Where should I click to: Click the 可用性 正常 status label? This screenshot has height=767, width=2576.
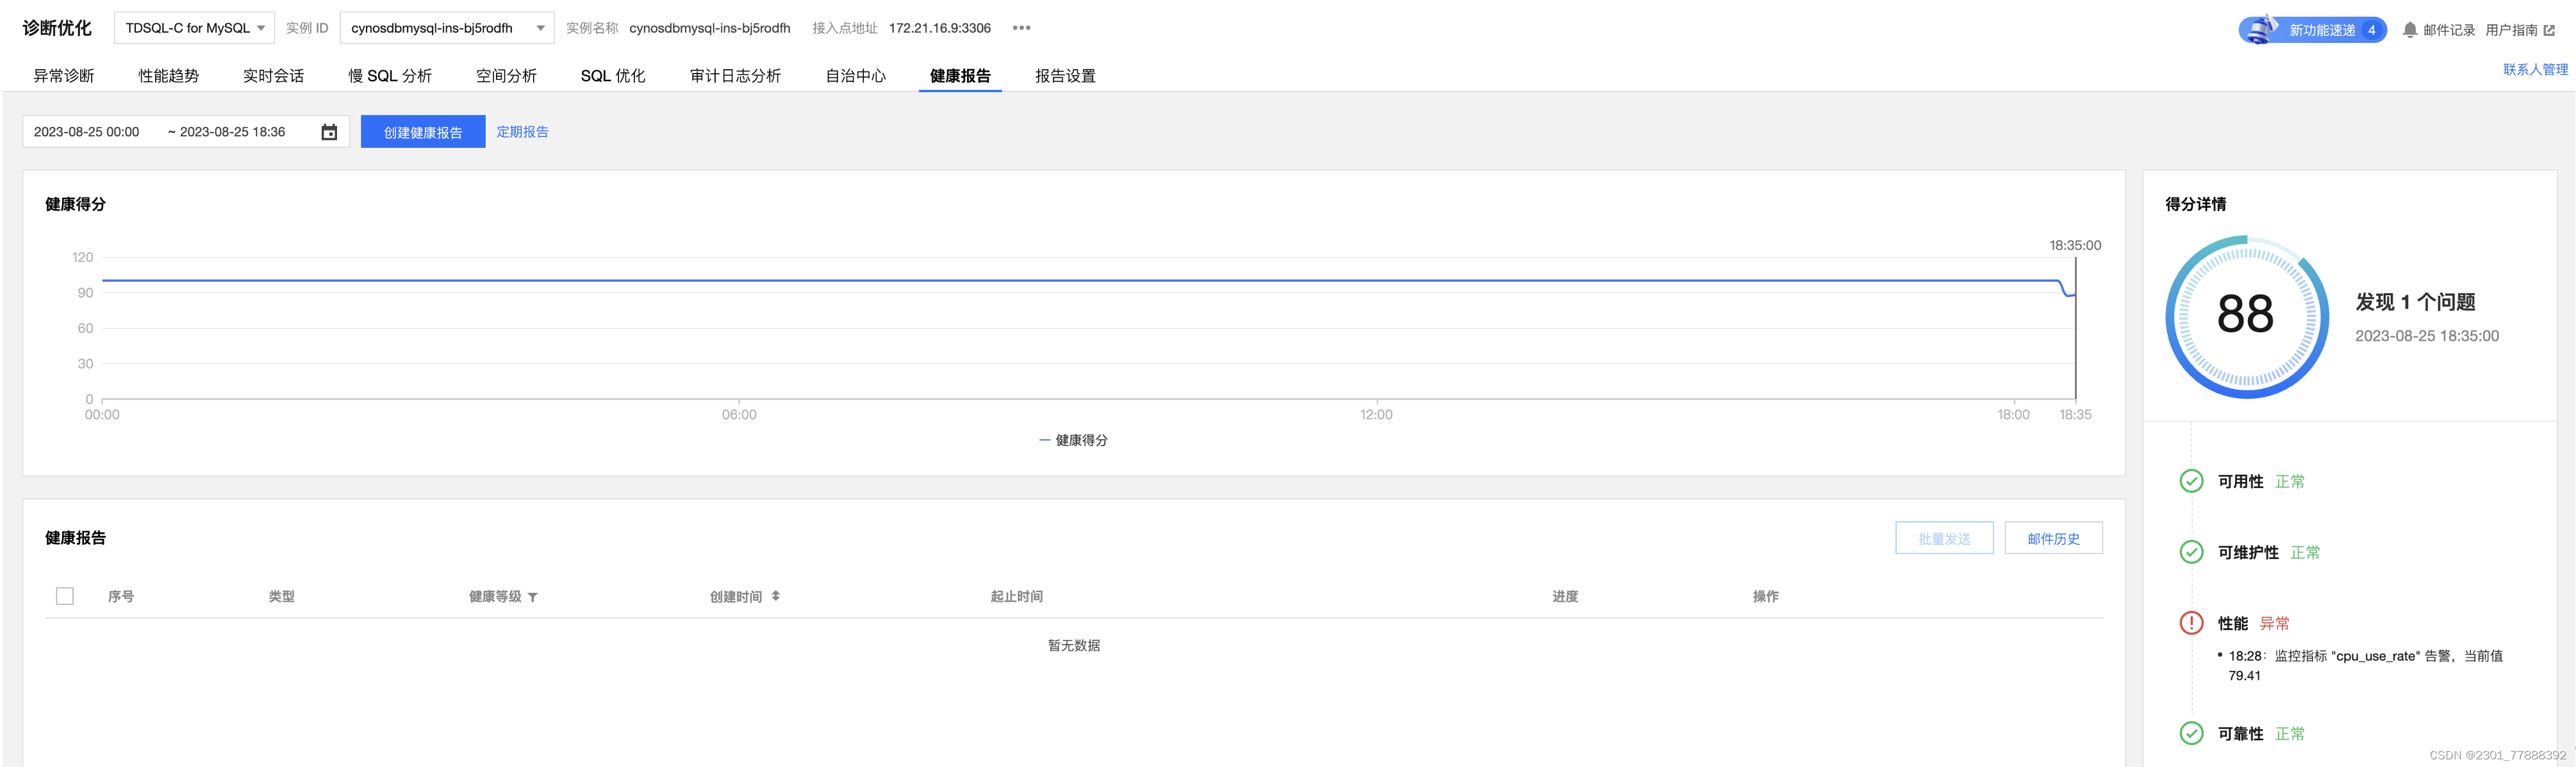(x=2261, y=481)
